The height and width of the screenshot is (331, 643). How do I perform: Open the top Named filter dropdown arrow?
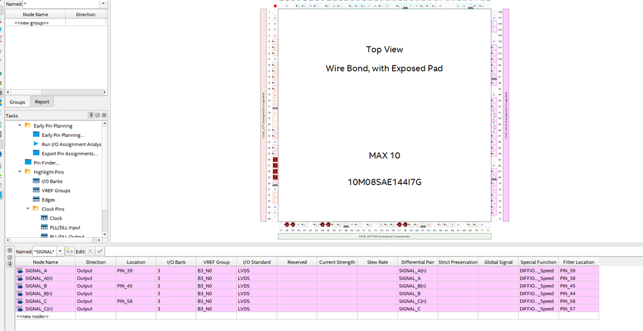point(103,3)
